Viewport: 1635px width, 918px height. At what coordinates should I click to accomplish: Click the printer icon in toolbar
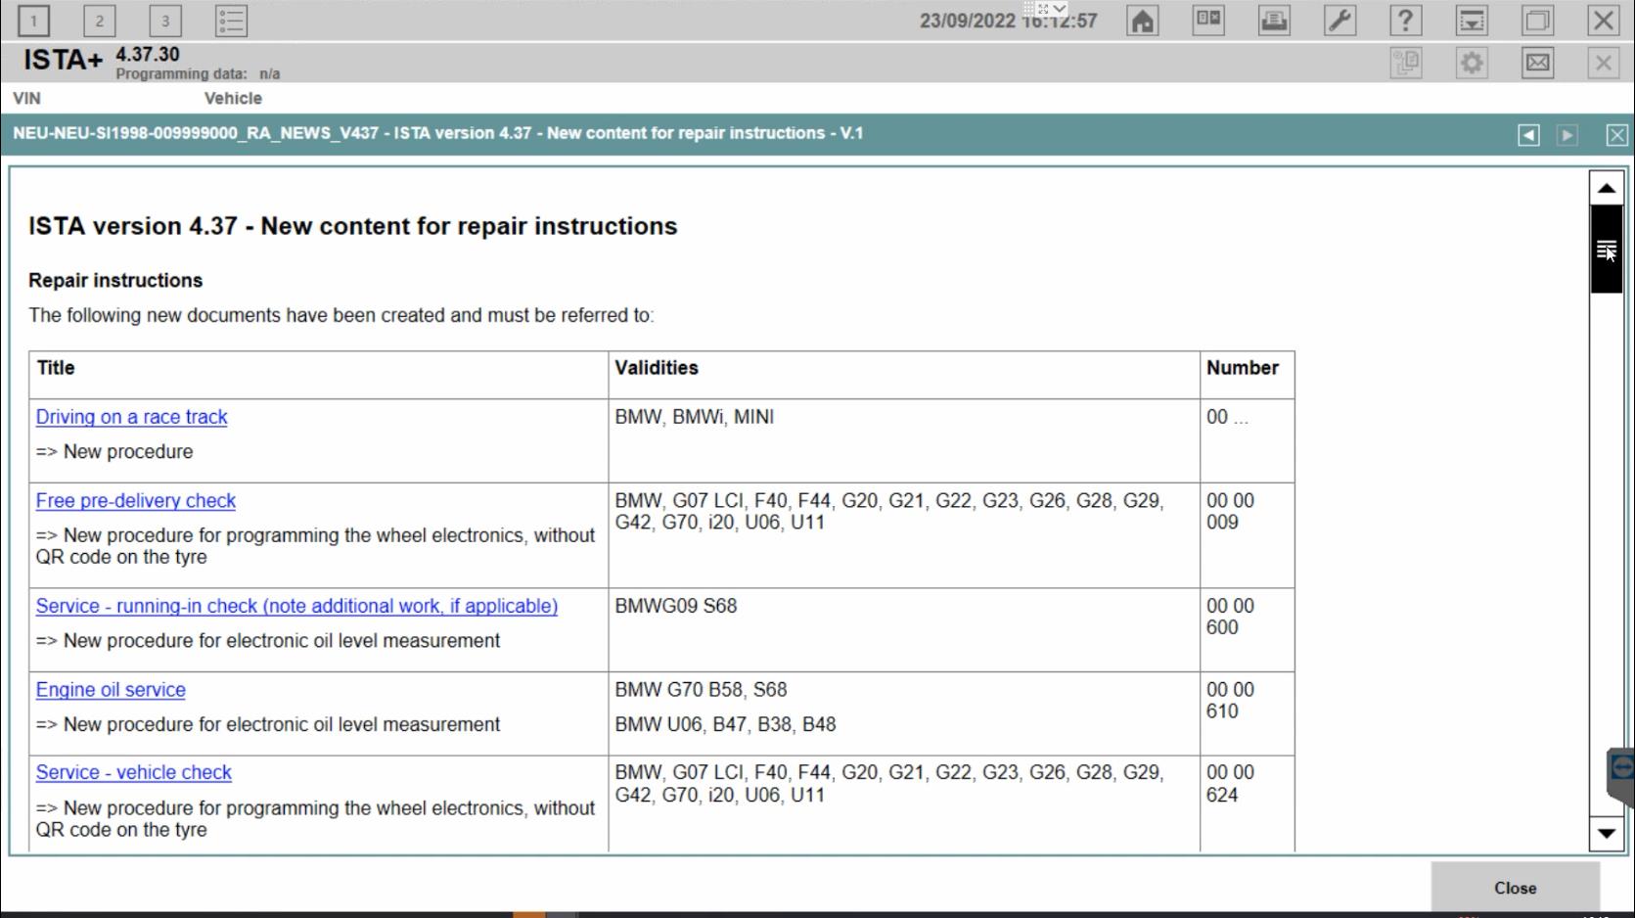tap(1274, 21)
